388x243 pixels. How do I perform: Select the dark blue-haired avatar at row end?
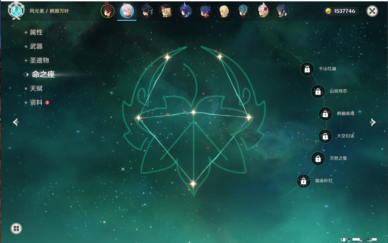pos(282,11)
